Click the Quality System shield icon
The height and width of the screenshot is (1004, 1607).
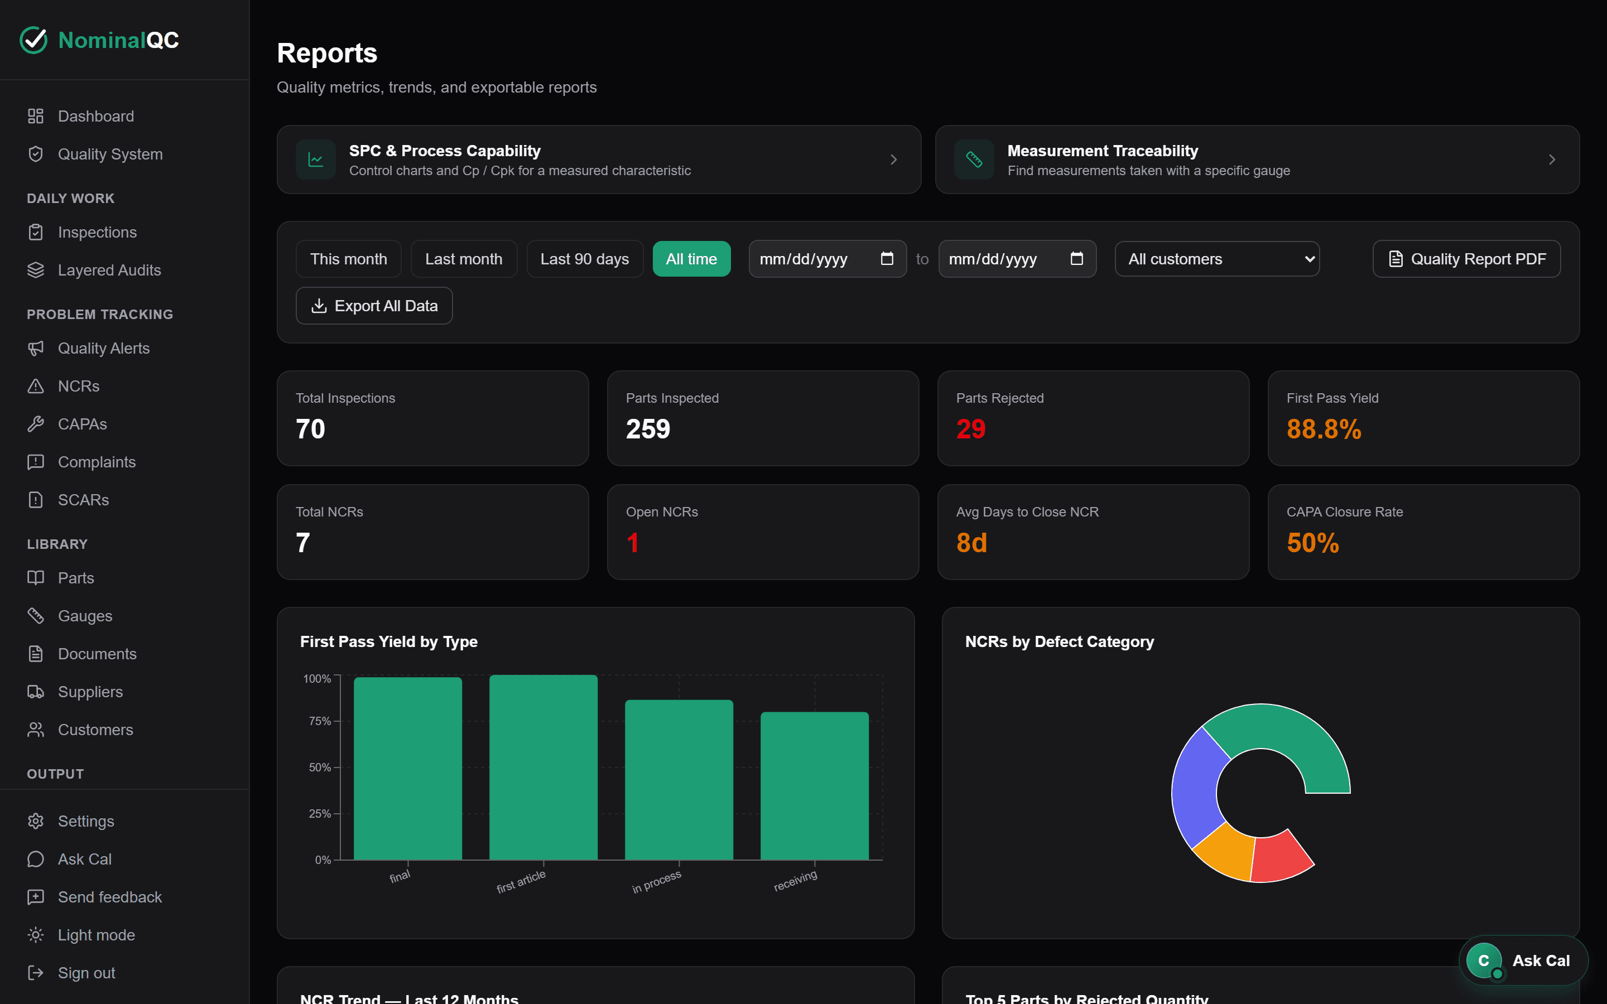click(x=36, y=154)
